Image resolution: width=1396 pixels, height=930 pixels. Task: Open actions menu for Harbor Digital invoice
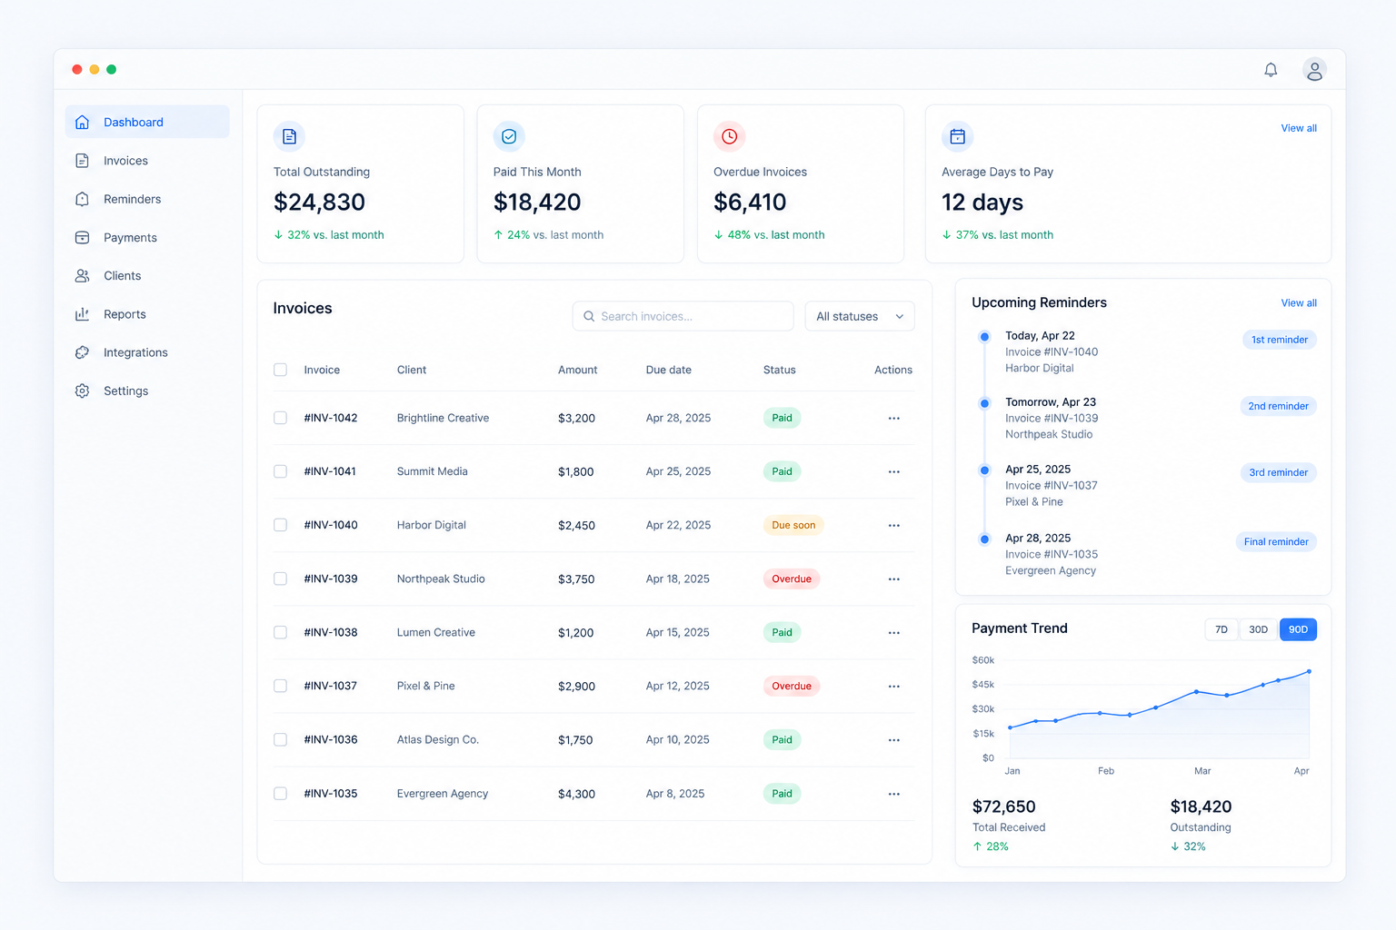pos(893,525)
